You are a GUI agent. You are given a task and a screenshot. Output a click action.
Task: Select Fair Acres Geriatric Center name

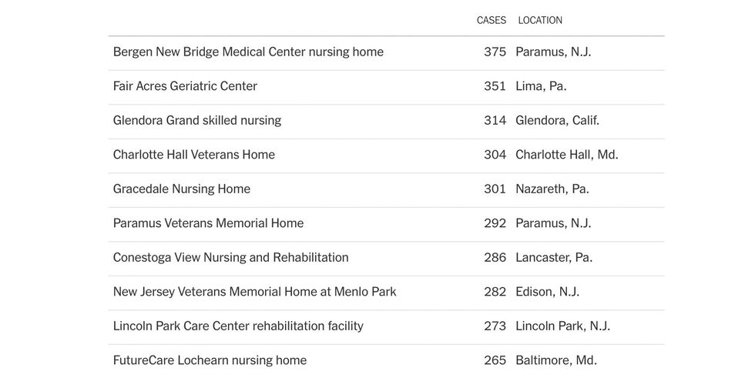tap(185, 86)
